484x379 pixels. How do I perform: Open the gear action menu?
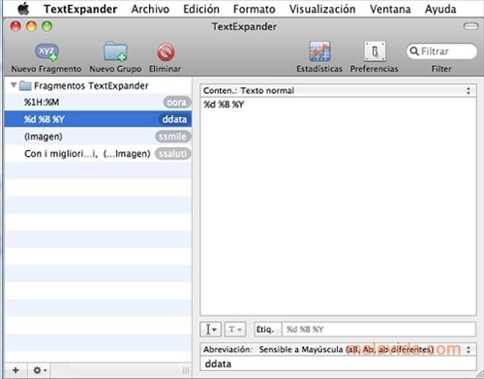point(40,370)
